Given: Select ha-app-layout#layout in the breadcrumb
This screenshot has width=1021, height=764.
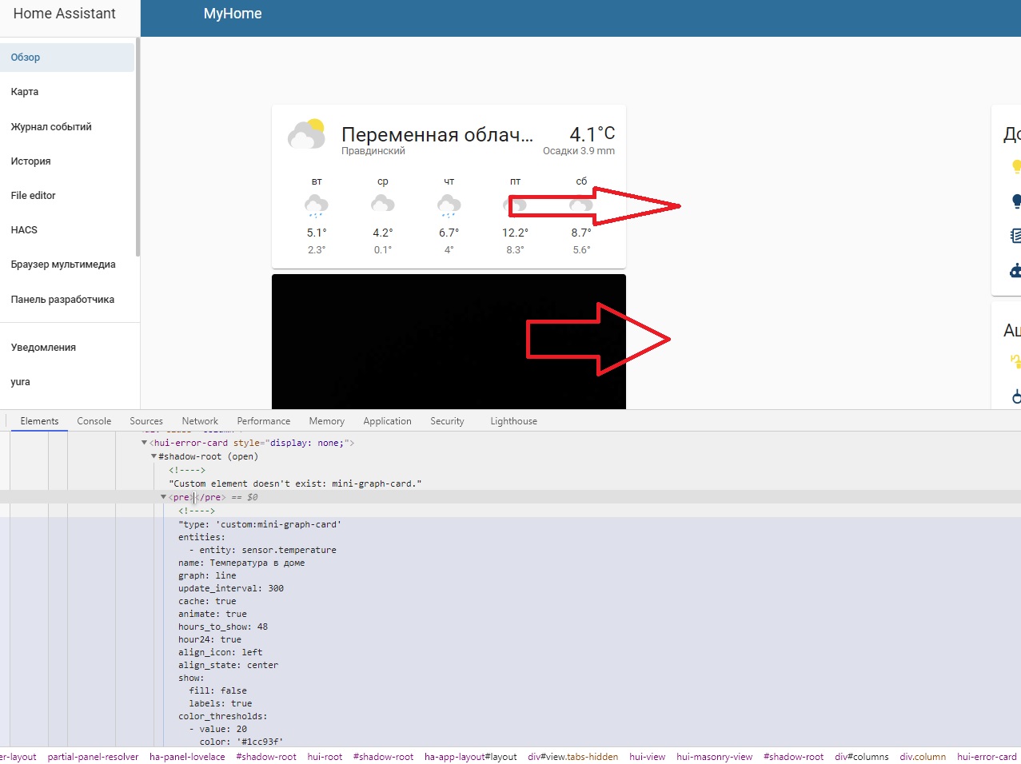Looking at the screenshot, I should 471,757.
